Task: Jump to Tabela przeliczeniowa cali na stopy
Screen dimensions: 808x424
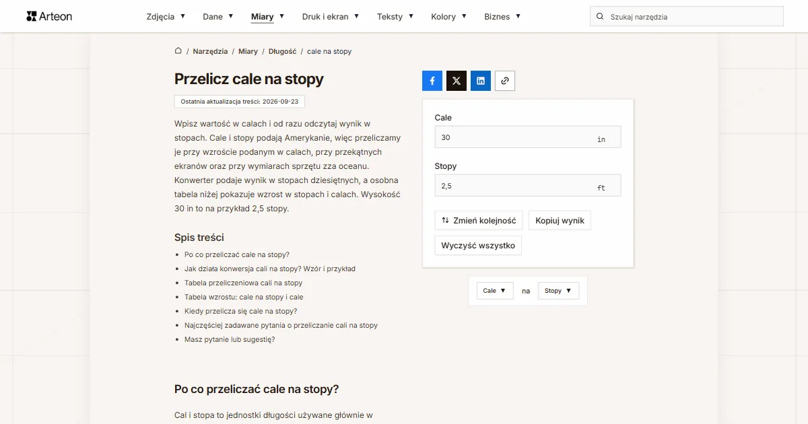Action: pyautogui.click(x=243, y=283)
